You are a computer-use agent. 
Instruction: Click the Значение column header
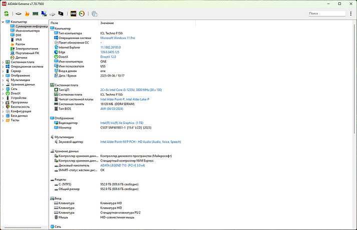107,23
